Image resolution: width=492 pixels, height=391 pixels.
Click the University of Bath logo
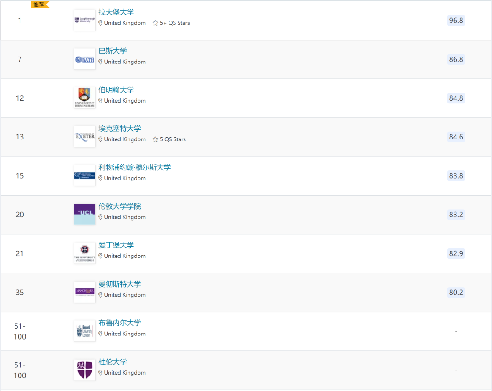click(85, 59)
